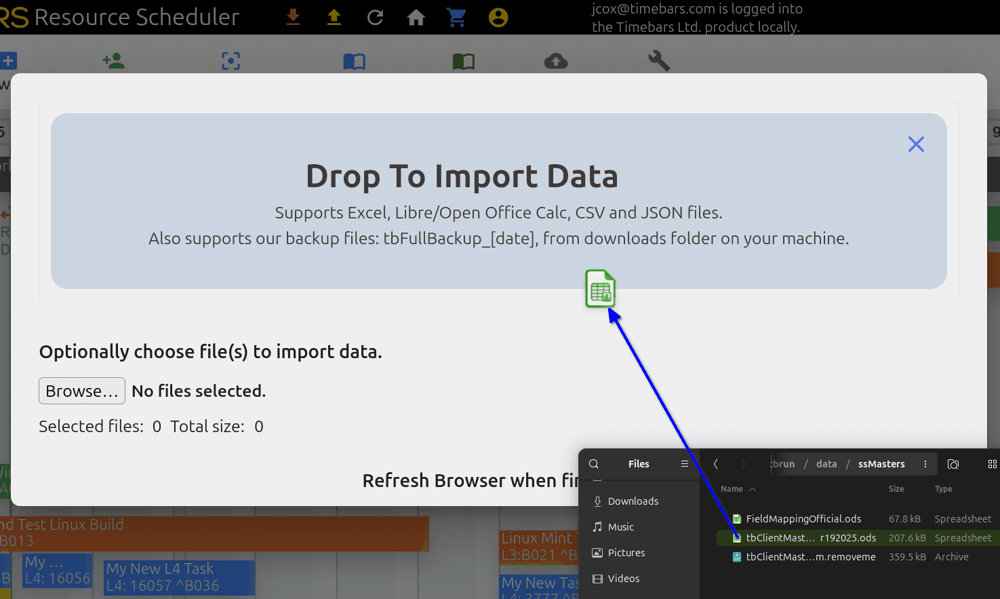Image resolution: width=1000 pixels, height=599 pixels.
Task: Click the cloud upload icon
Action: (x=556, y=62)
